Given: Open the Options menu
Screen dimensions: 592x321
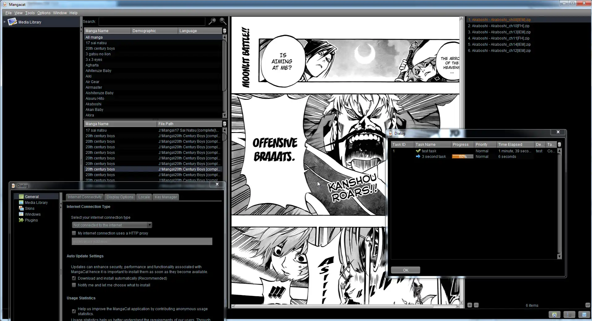Looking at the screenshot, I should 44,13.
